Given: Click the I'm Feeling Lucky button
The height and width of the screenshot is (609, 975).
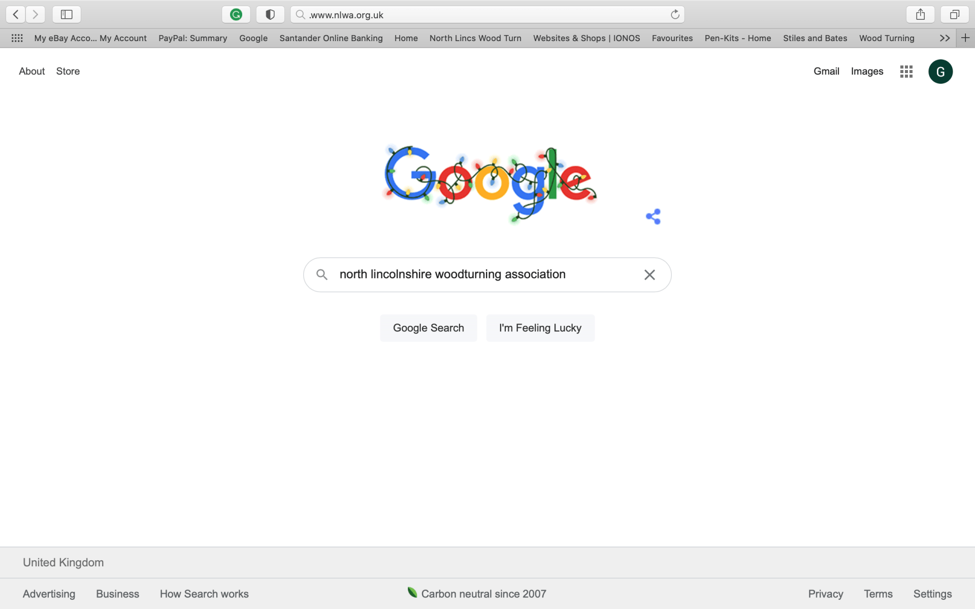Looking at the screenshot, I should 540,328.
